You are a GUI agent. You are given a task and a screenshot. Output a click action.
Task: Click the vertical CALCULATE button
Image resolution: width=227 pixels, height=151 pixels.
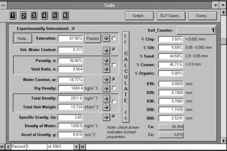pos(126,77)
